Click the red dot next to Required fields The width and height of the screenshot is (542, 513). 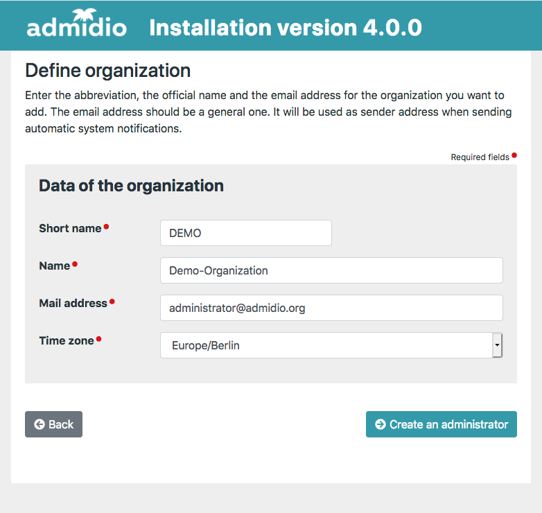tap(514, 155)
